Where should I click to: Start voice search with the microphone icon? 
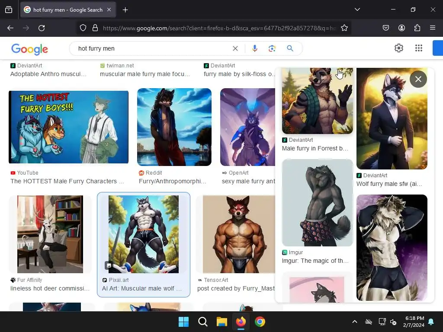254,48
